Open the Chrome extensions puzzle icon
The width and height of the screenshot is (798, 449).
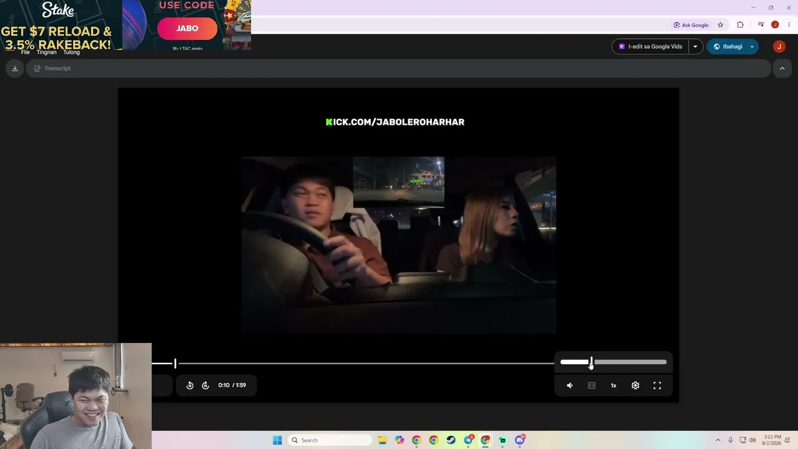741,25
